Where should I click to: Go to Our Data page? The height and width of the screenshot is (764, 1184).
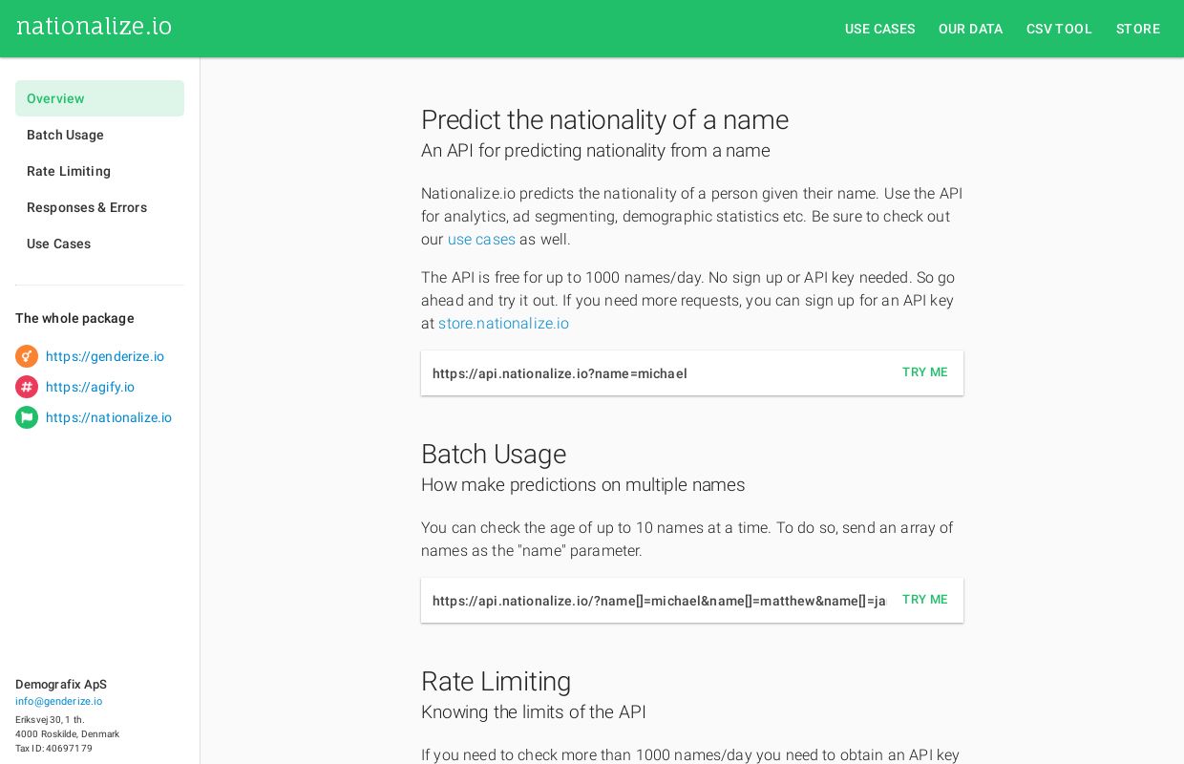click(x=971, y=29)
